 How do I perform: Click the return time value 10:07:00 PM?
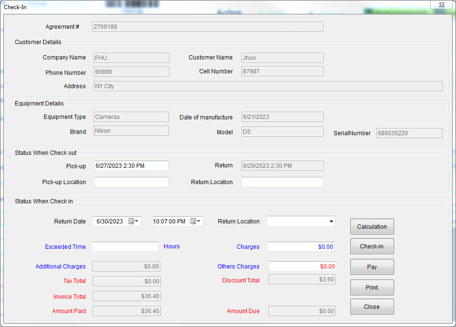pyautogui.click(x=169, y=222)
